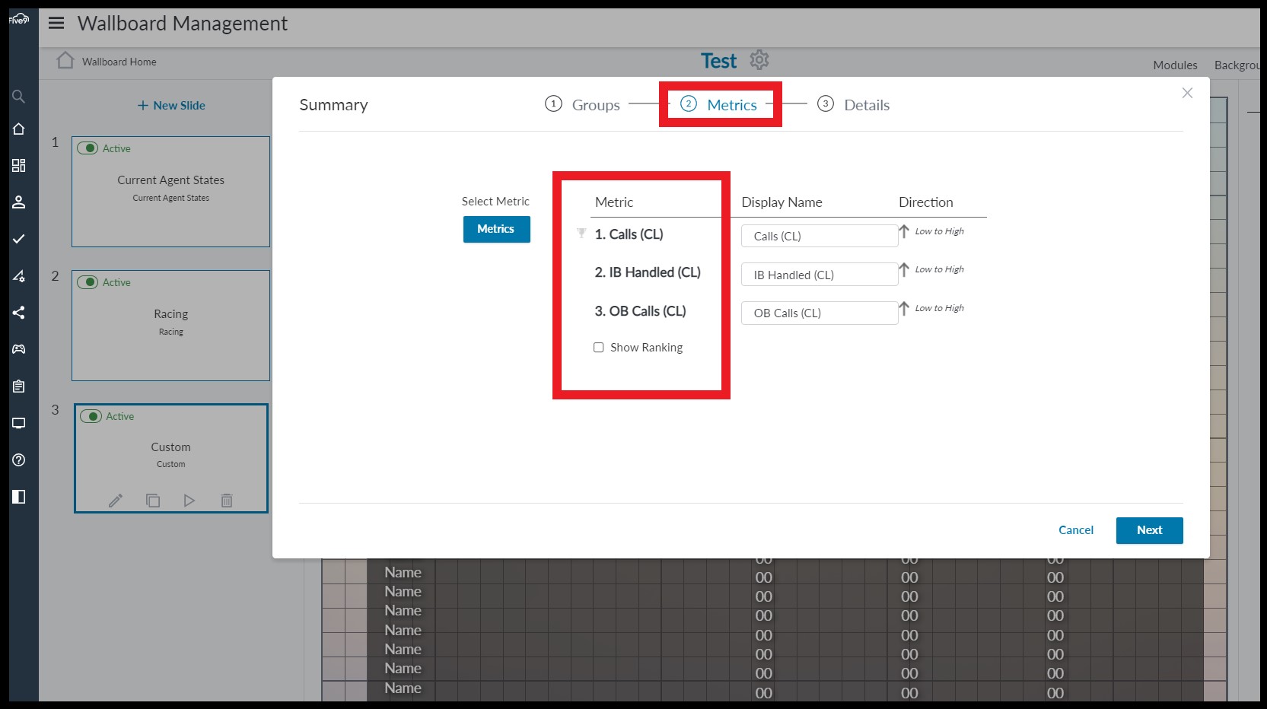This screenshot has height=709, width=1267.
Task: Go to the Groups step
Action: click(x=583, y=105)
